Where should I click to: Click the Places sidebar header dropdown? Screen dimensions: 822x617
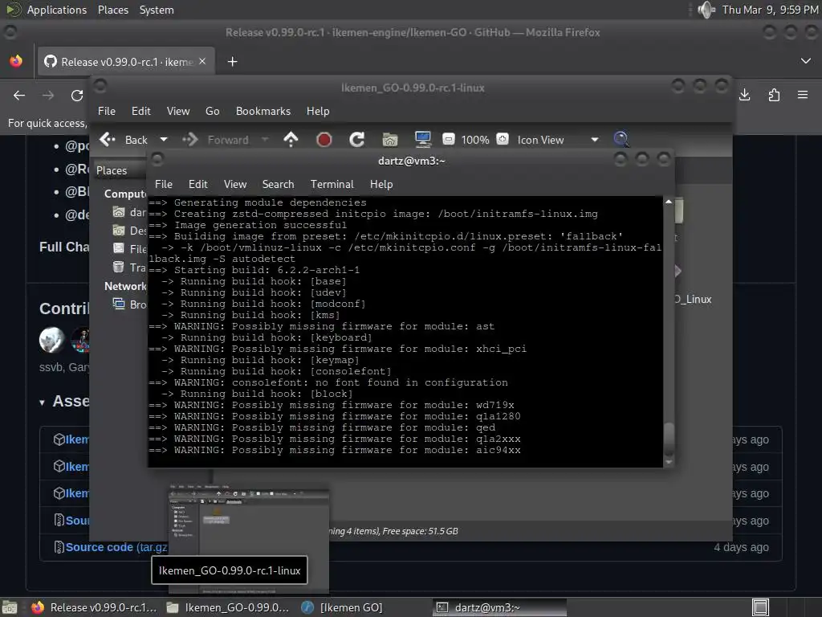(120, 170)
